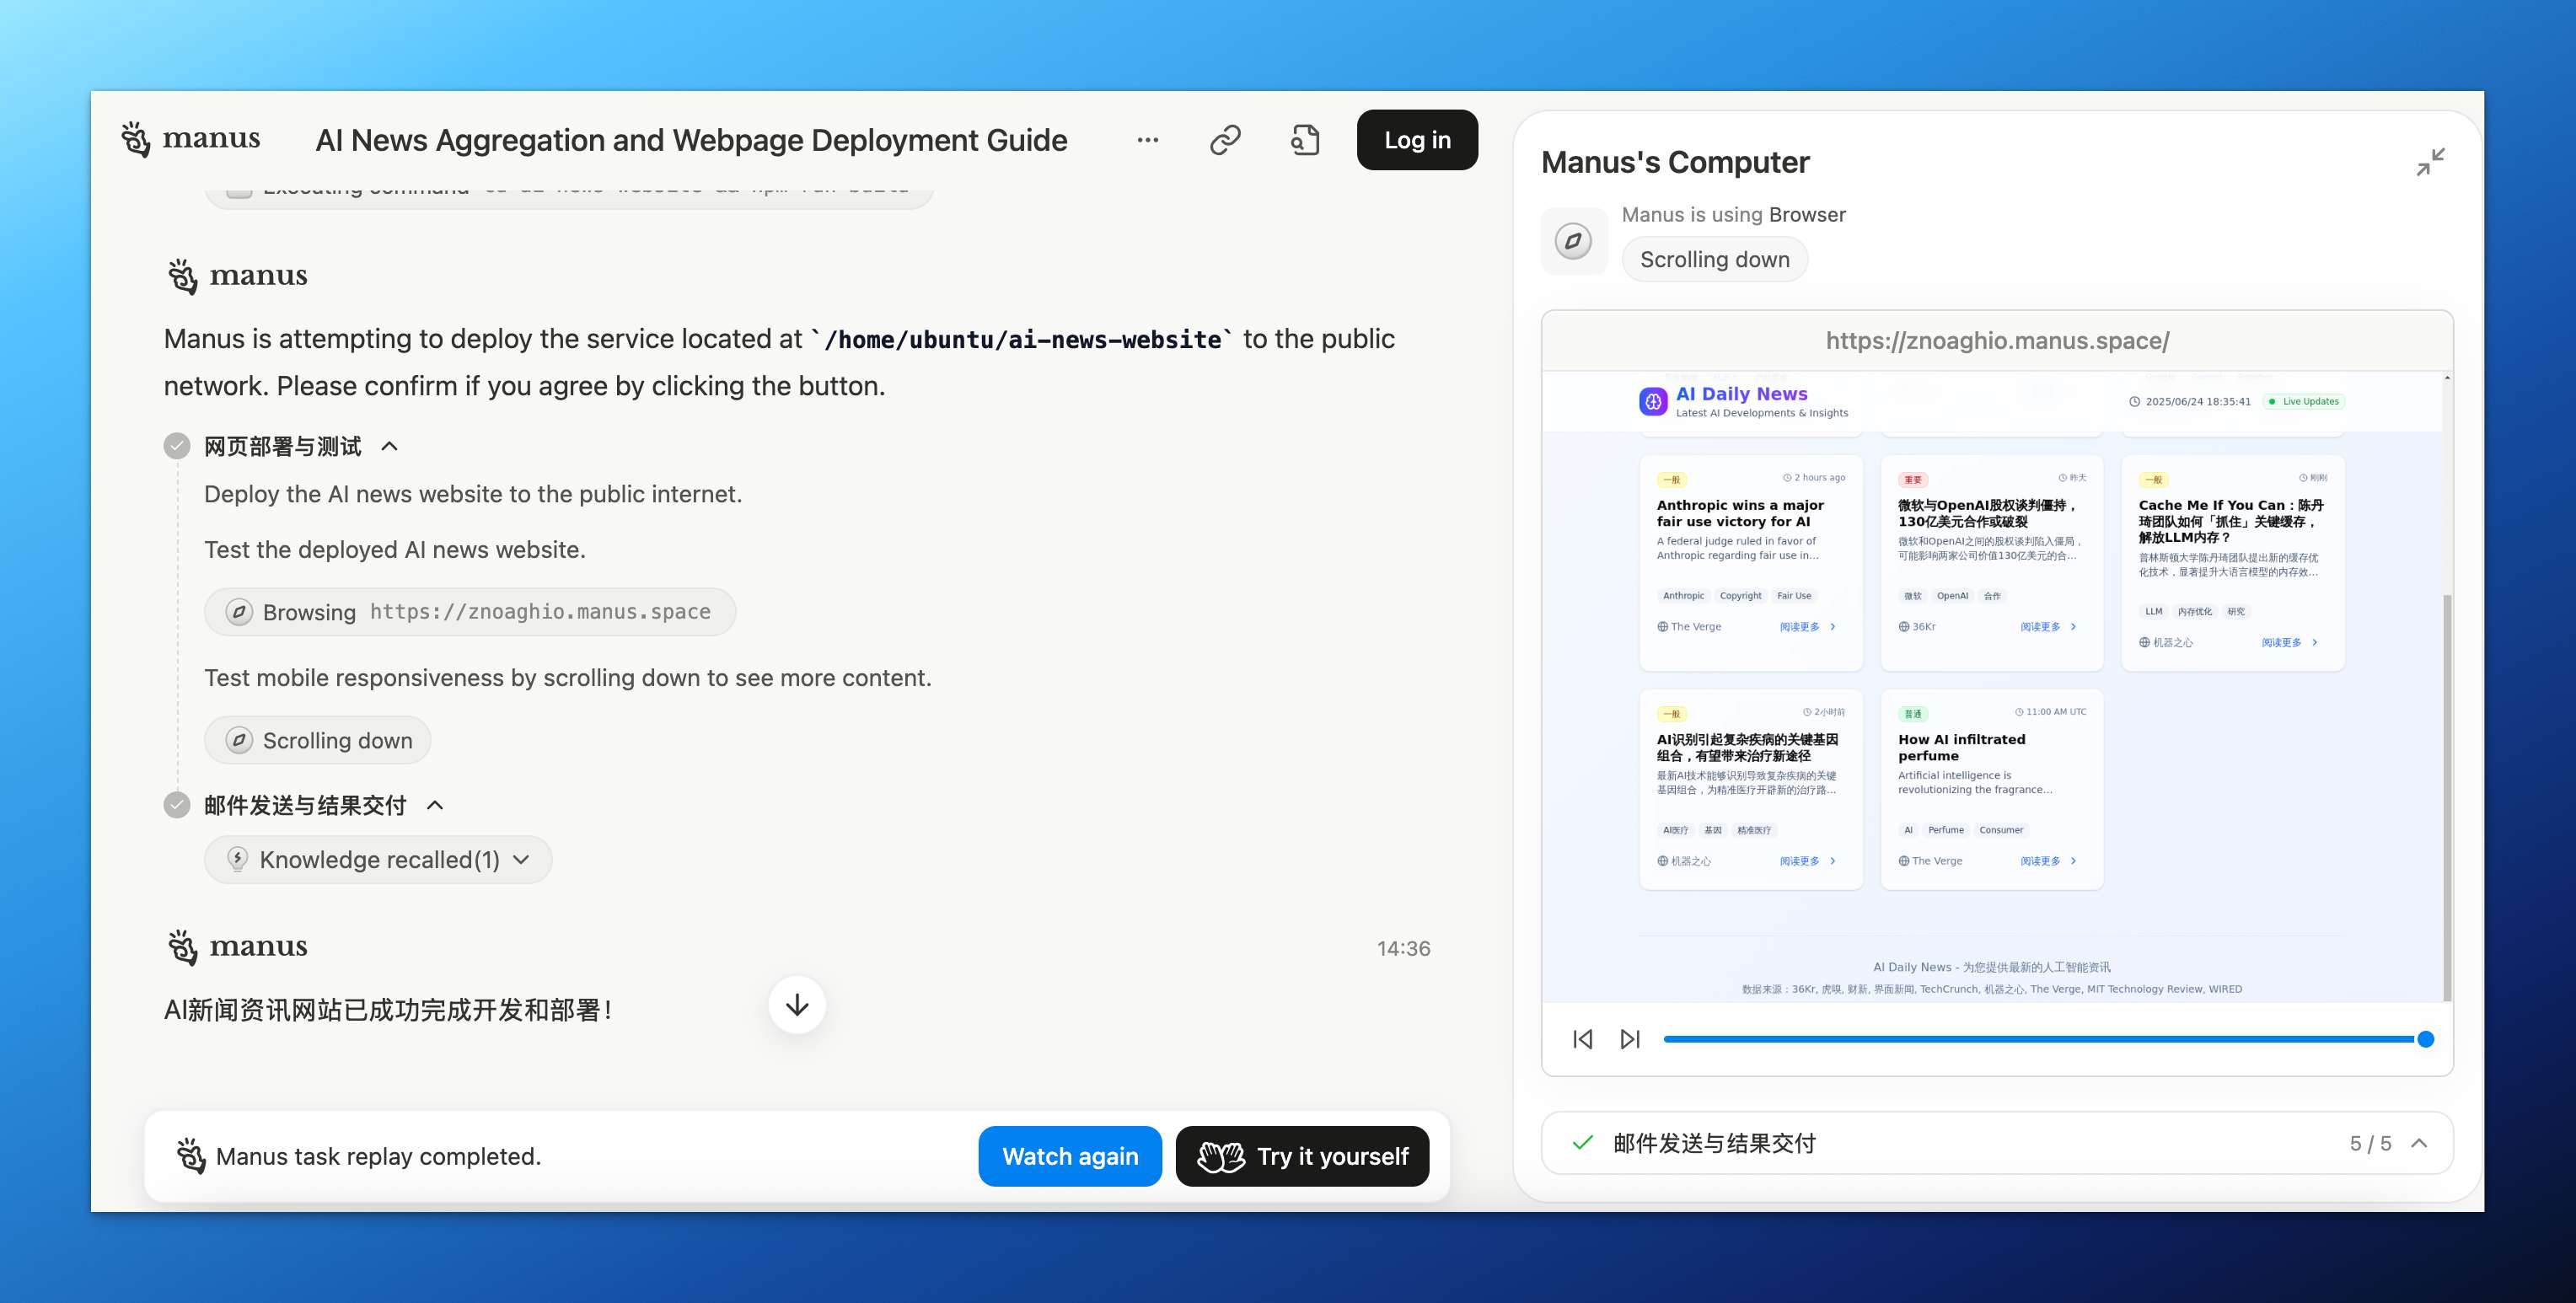Click the browser icon in Manus's Computer panel
2576x1303 pixels.
point(1574,241)
